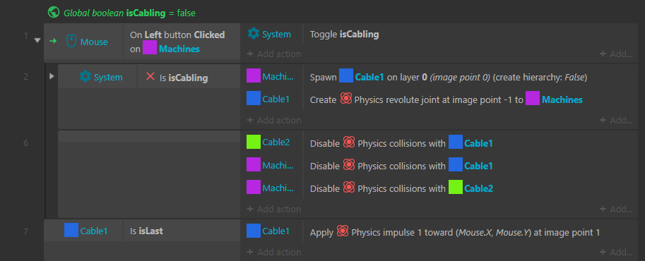The width and height of the screenshot is (645, 261).
Task: Click the red X invert icon on Is isCabling
Action: click(150, 76)
